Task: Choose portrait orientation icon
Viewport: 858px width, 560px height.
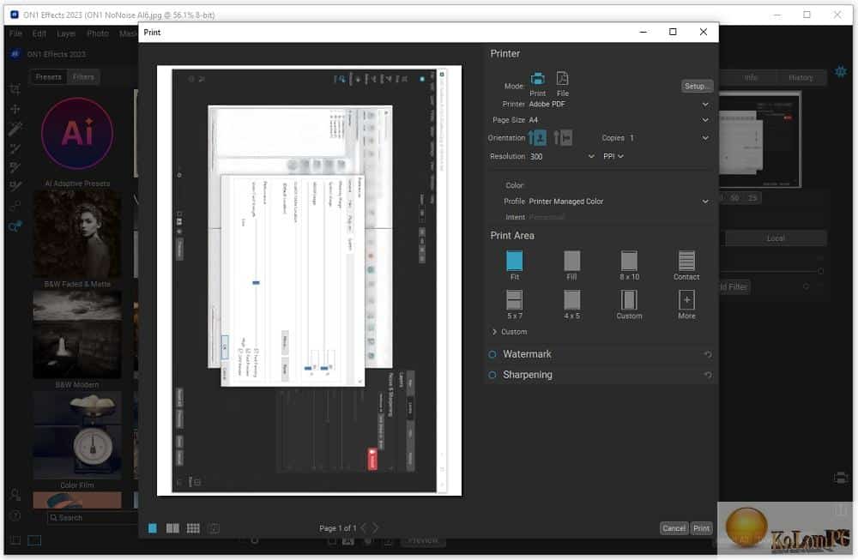Action: coord(538,138)
